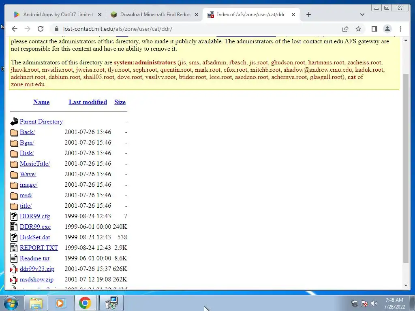Open Windows Explorer from the taskbar
415x311 pixels.
click(x=36, y=303)
